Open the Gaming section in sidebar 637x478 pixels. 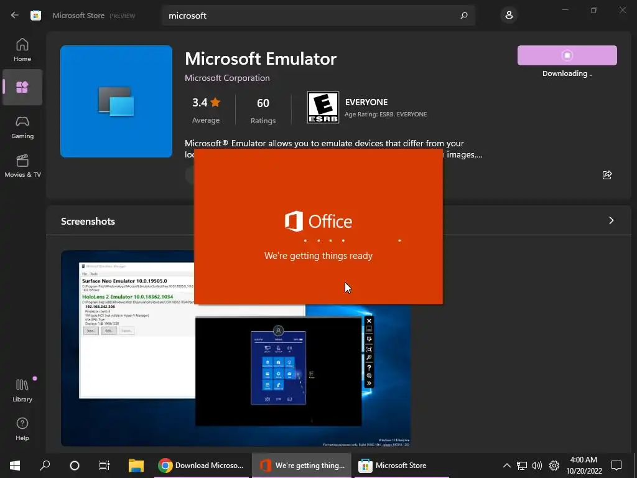coord(22,128)
